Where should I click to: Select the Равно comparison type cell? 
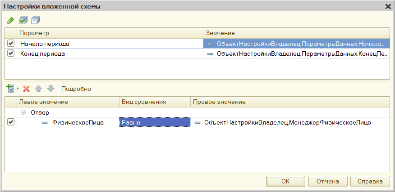pyautogui.click(x=155, y=122)
